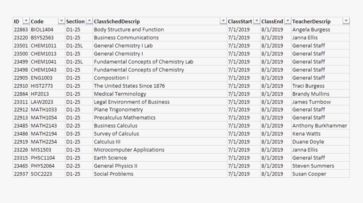Viewport: 363px width, 203px height.
Task: Click the Calculus III description cell
Action: 107,142
